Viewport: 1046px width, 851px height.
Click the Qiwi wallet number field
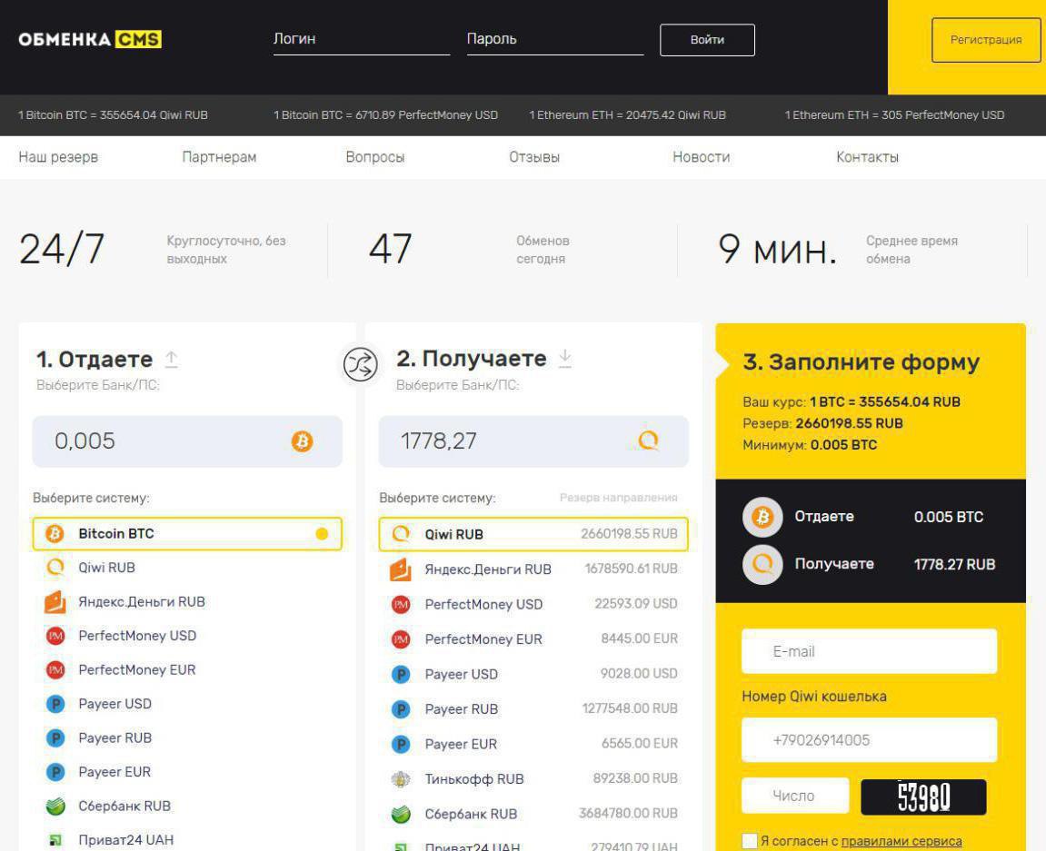pos(869,740)
